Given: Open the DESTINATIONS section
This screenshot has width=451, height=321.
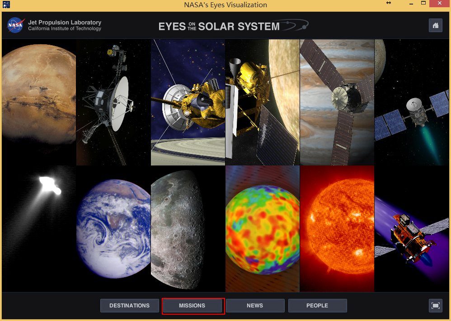Looking at the screenshot, I should pos(129,306).
